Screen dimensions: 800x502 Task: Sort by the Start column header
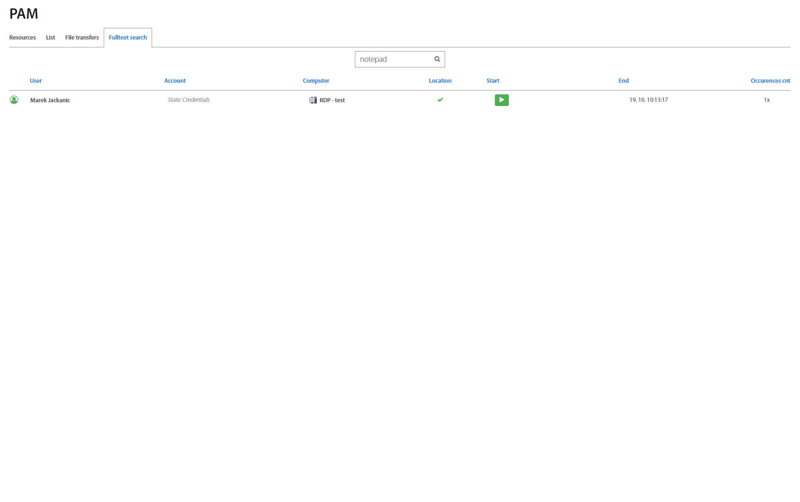click(493, 81)
